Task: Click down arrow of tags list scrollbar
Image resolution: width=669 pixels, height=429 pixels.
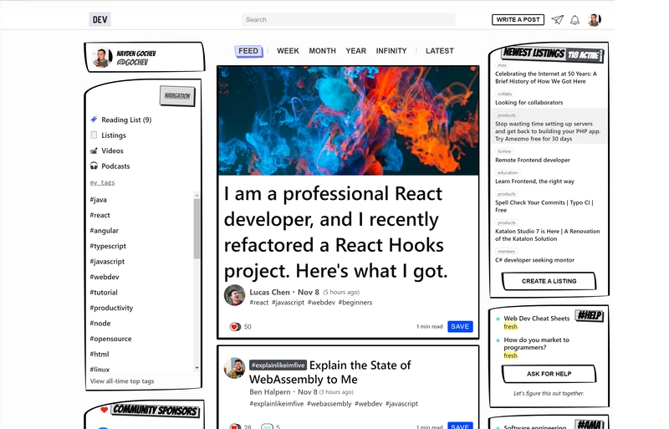Action: (197, 367)
